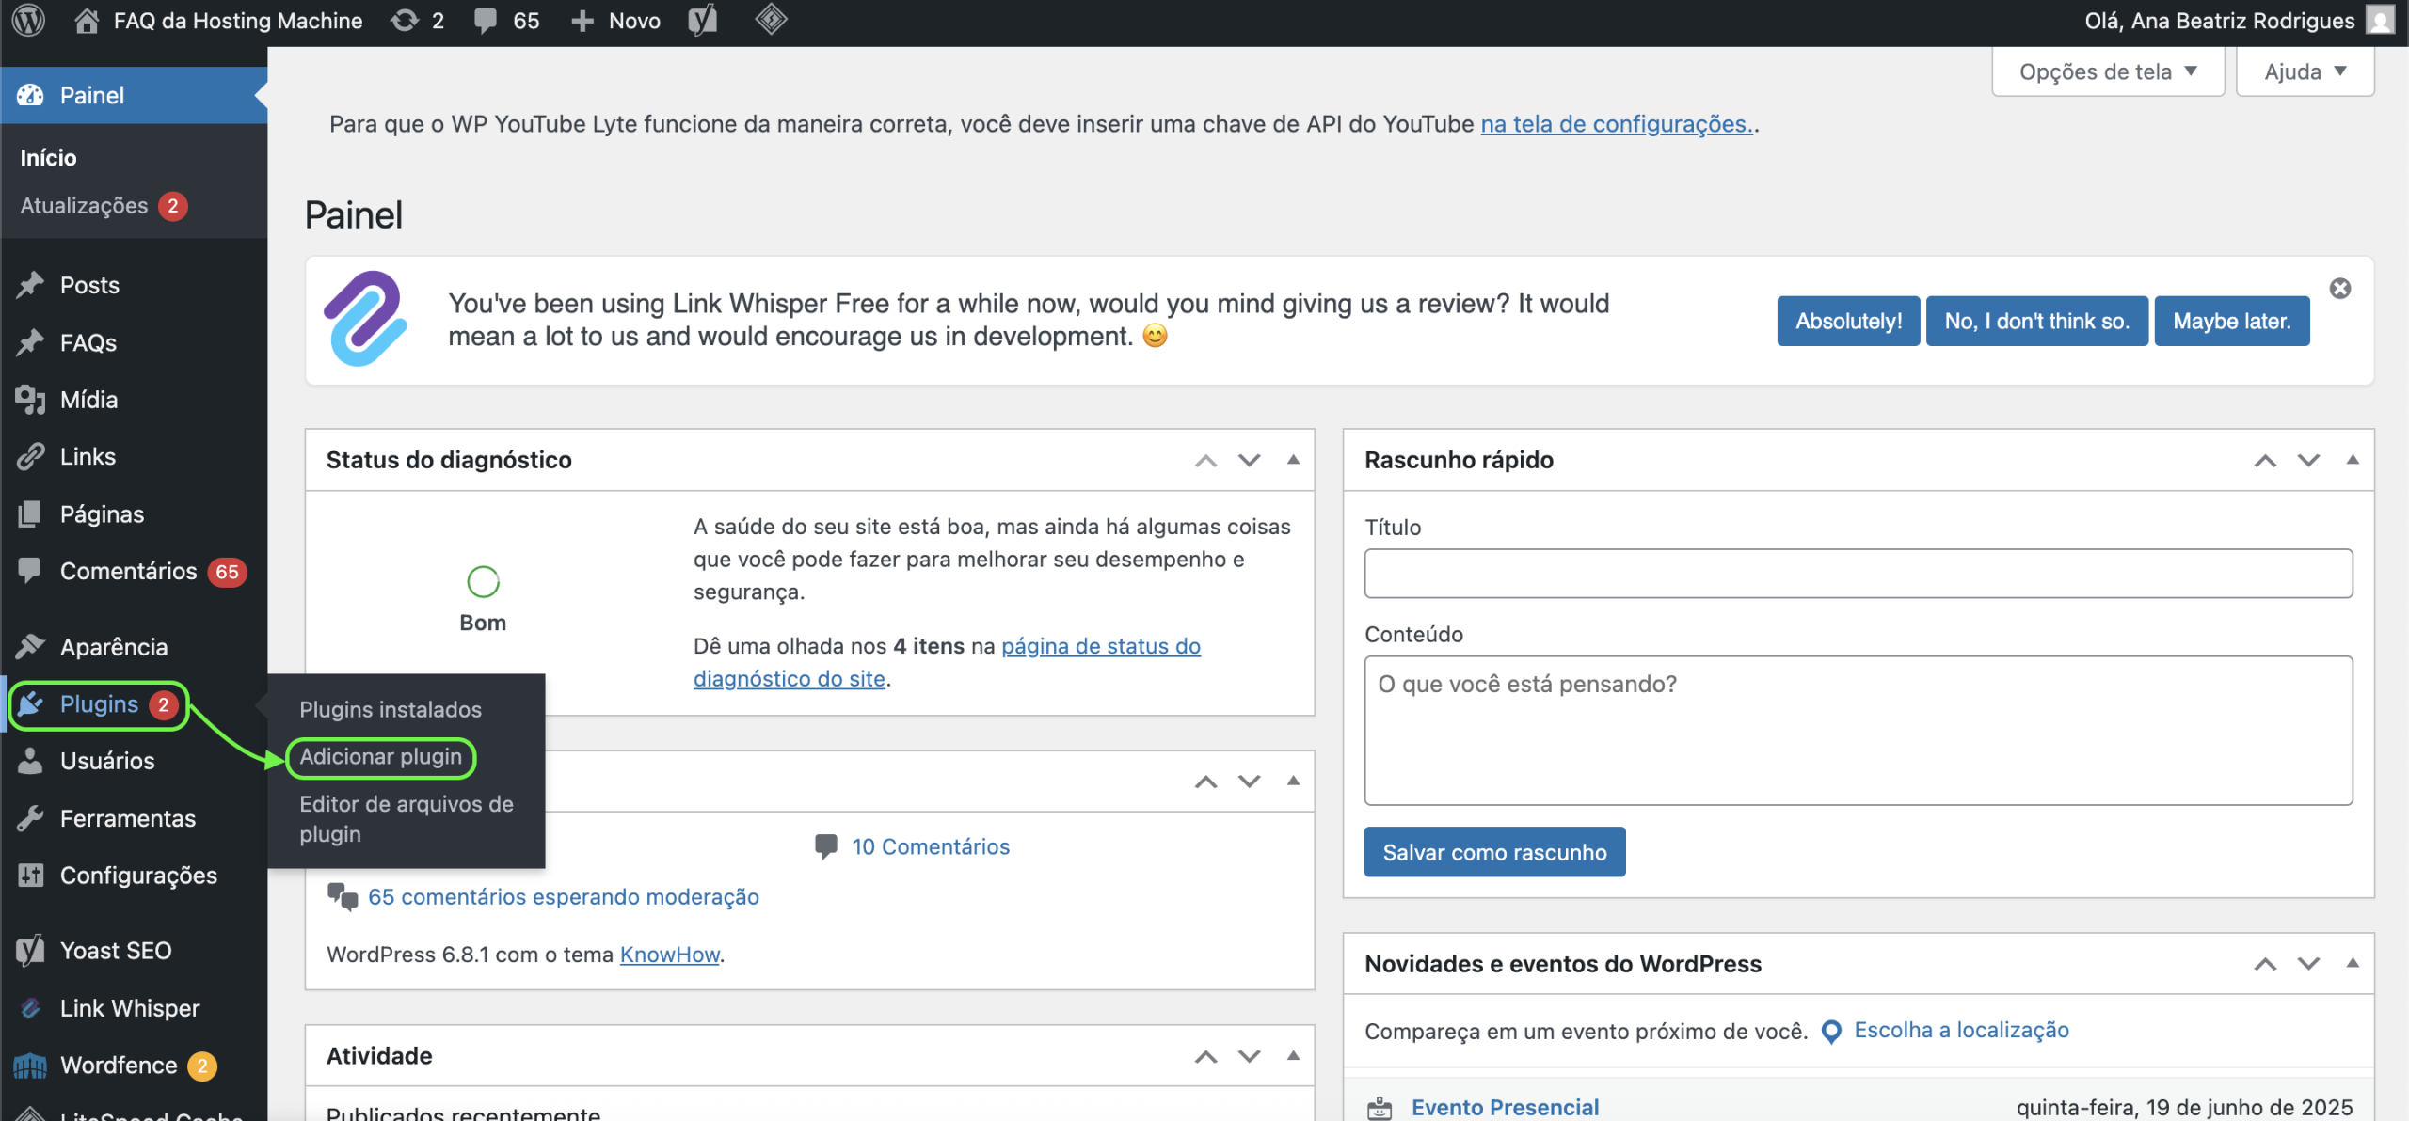Image resolution: width=2409 pixels, height=1121 pixels.
Task: Go to Atualizações in the sidebar
Action: pos(104,206)
